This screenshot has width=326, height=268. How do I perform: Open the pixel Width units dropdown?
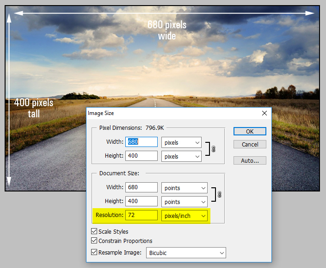[x=182, y=142]
